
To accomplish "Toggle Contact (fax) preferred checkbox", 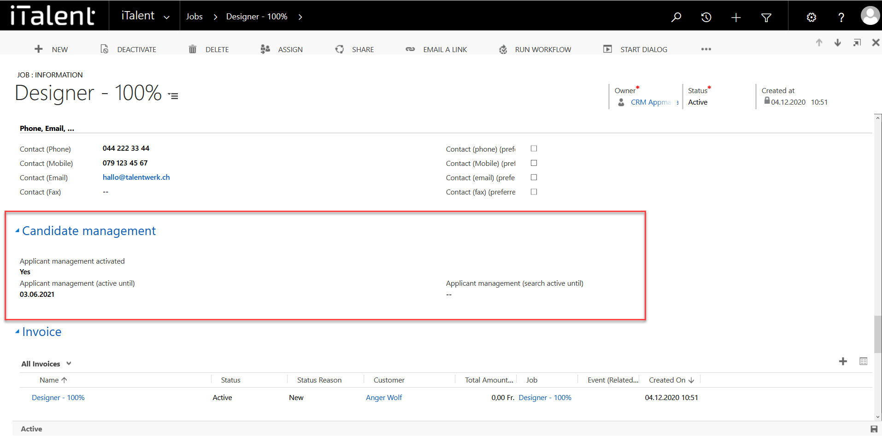I will click(x=534, y=192).
